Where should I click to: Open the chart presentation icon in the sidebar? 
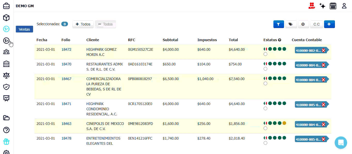[6, 98]
